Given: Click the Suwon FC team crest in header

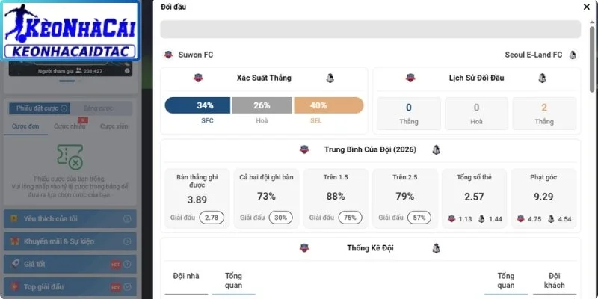Looking at the screenshot, I should pos(168,55).
